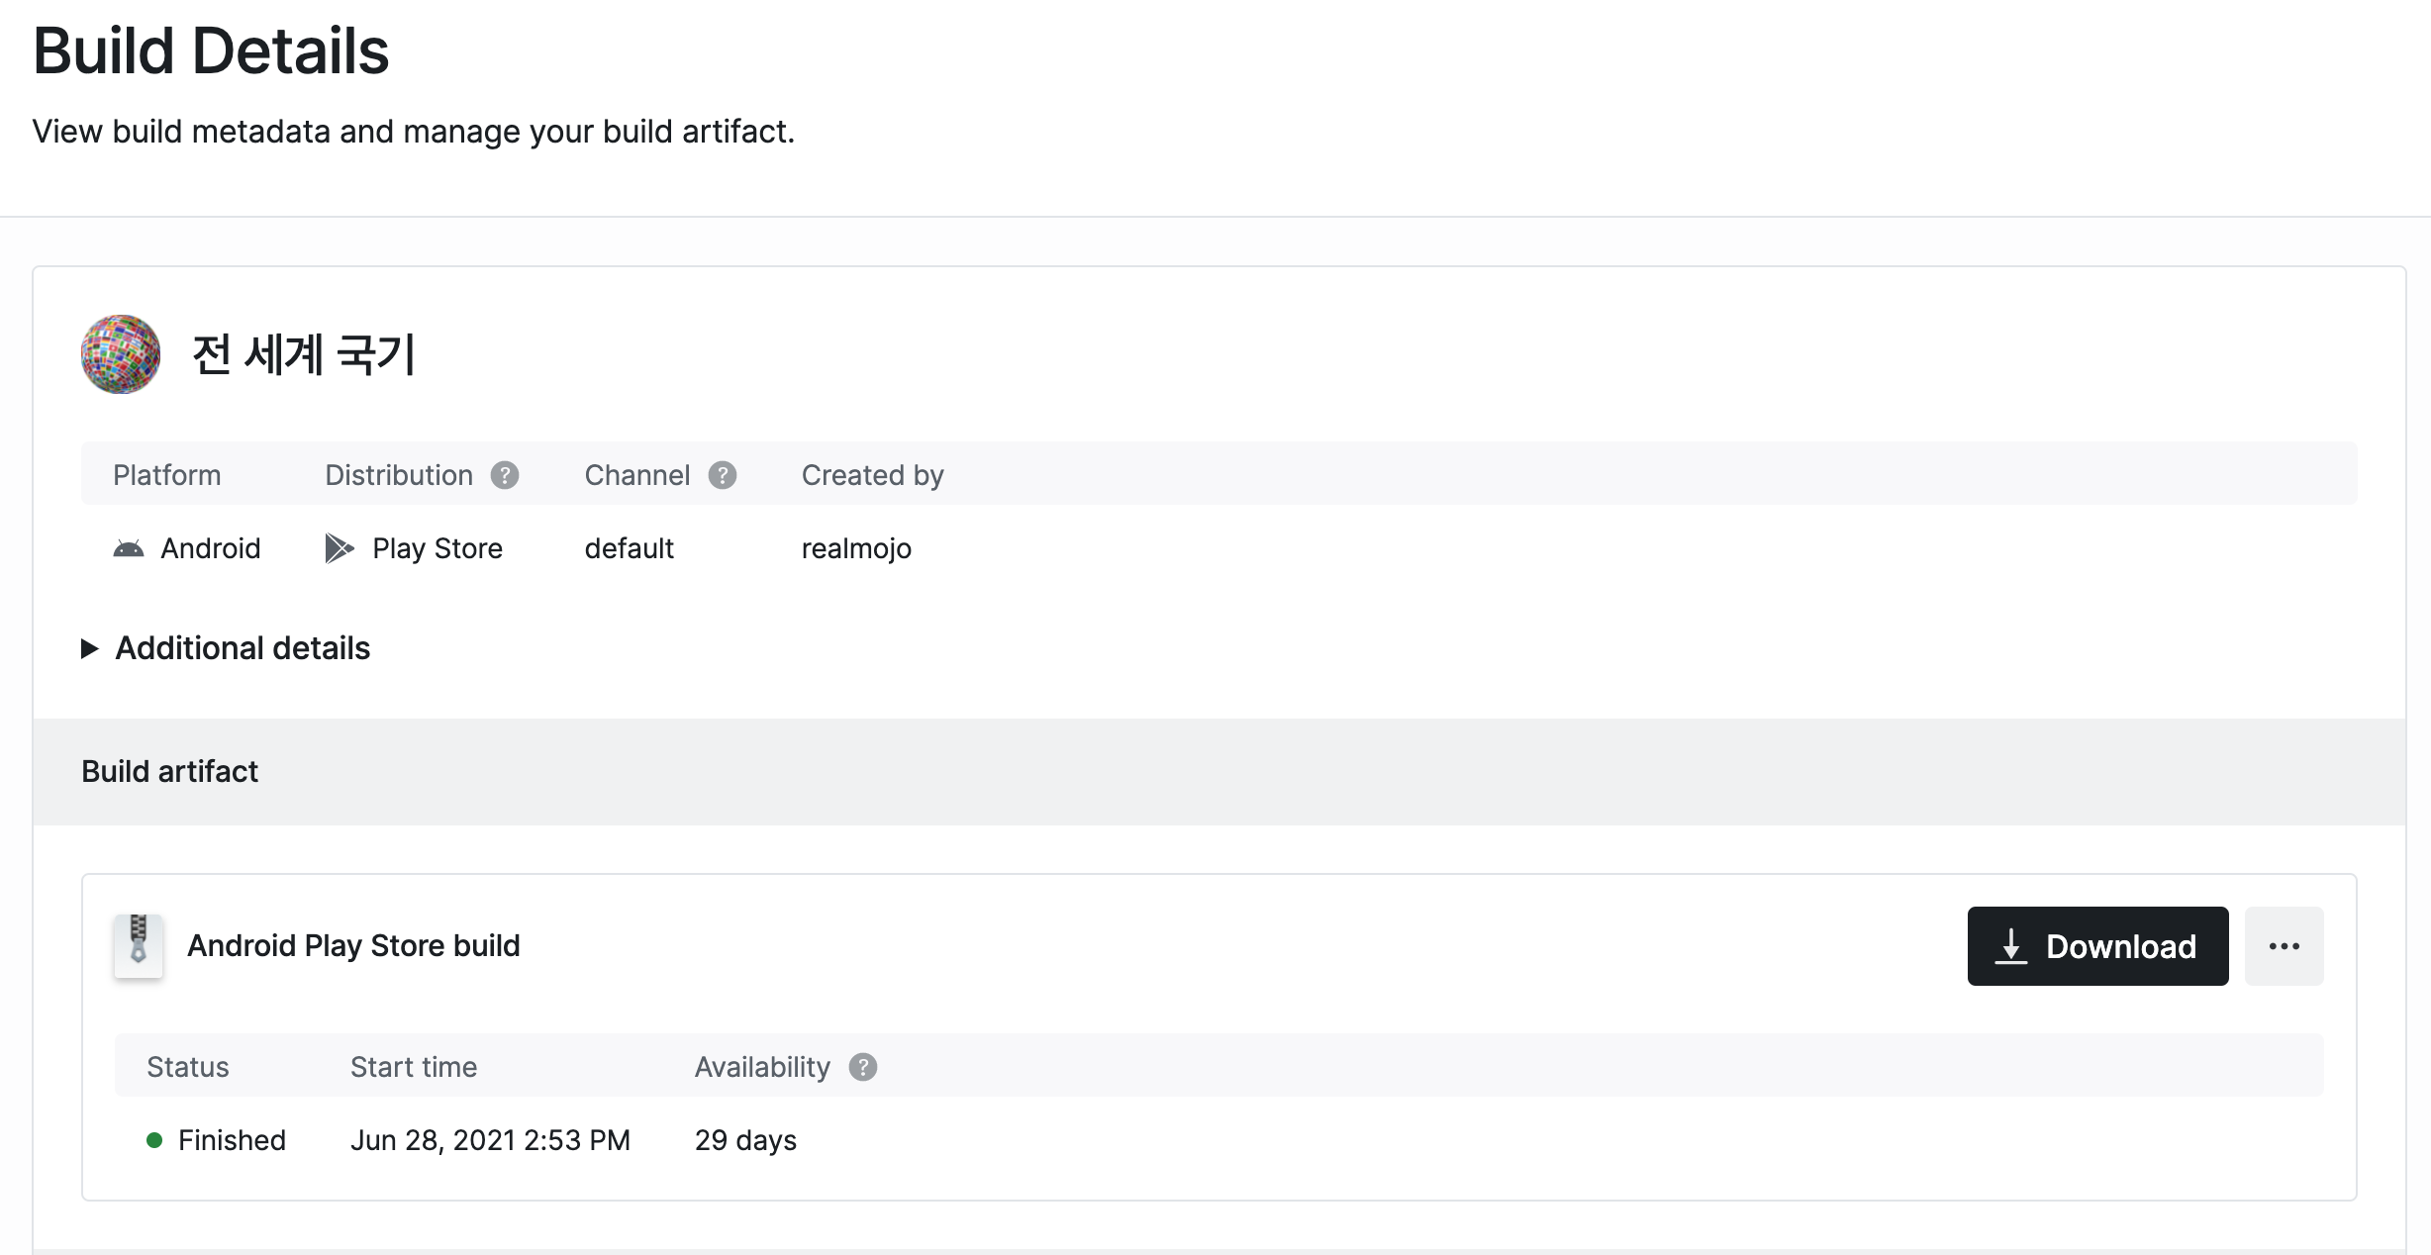The image size is (2431, 1255).
Task: Click the Availability help question mark icon
Action: point(863,1067)
